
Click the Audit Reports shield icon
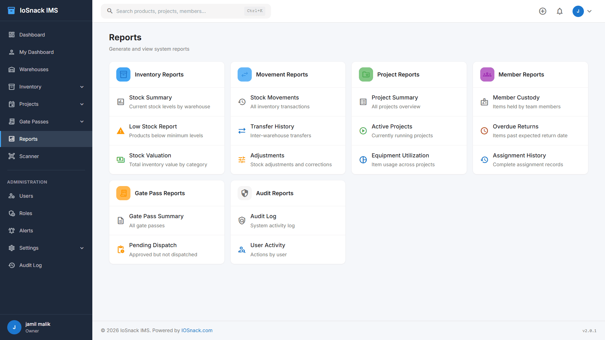point(245,193)
